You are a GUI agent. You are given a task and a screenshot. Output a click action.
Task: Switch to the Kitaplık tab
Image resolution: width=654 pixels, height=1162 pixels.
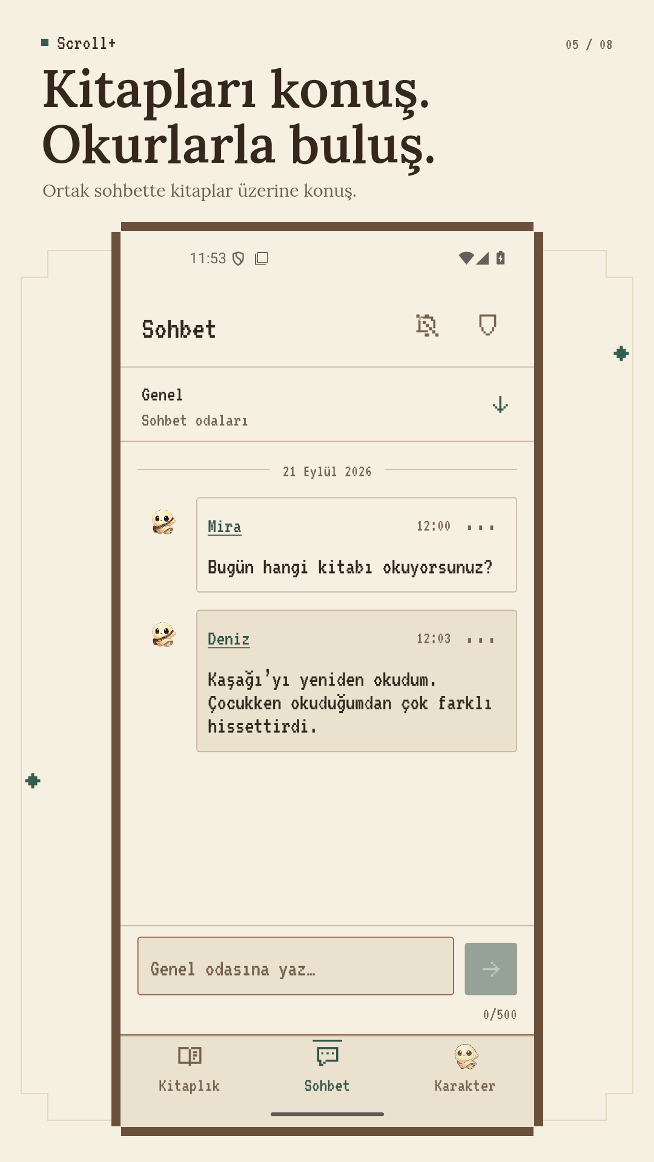coord(189,1069)
